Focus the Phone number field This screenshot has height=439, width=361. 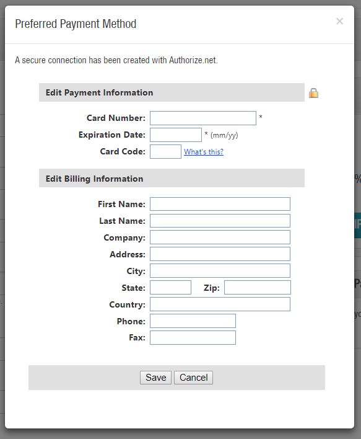(193, 321)
